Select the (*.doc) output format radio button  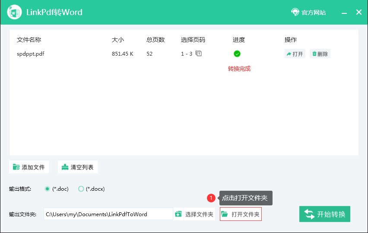click(x=48, y=189)
